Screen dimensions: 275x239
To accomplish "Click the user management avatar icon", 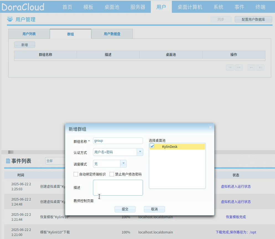I will 10,19.
